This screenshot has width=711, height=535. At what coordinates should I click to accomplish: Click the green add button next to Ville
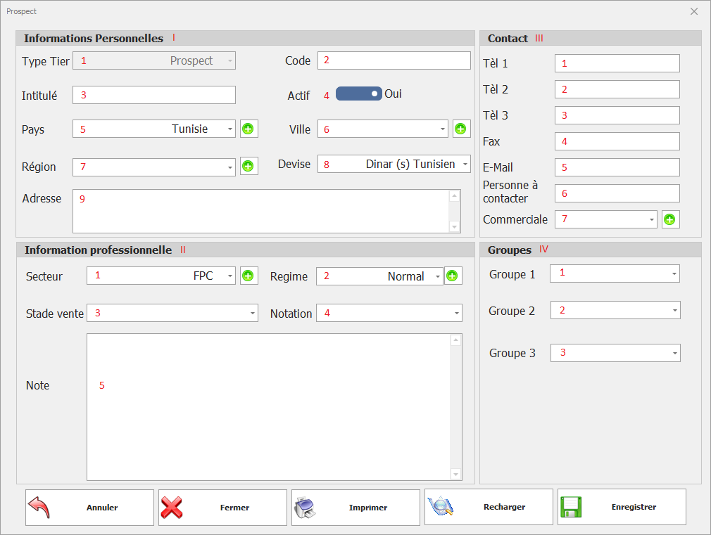click(461, 129)
